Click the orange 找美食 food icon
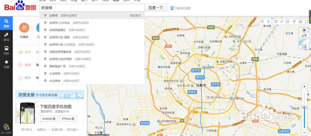The image size is (311, 136). click(x=24, y=28)
